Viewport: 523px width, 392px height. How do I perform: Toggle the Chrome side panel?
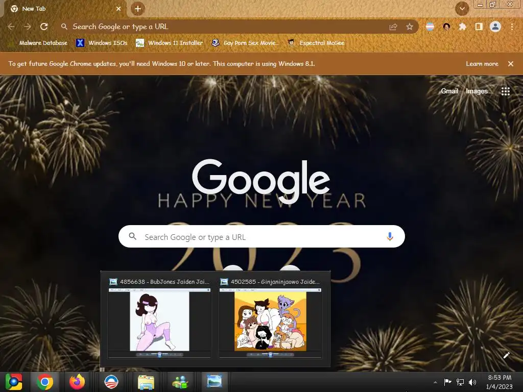click(x=479, y=27)
